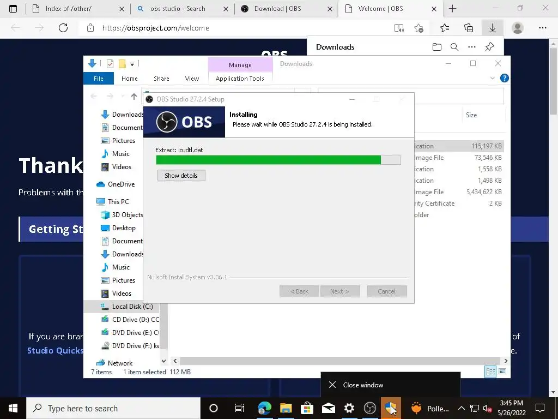Click the read aloud immersive reader icon
The height and width of the screenshot is (419, 558).
(x=399, y=28)
